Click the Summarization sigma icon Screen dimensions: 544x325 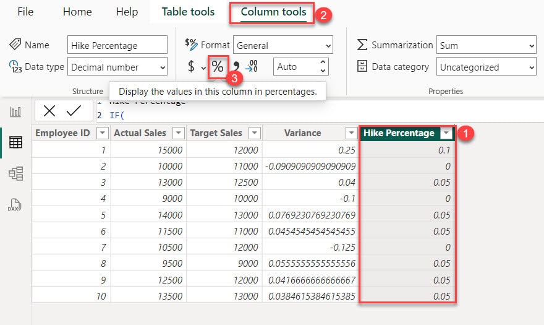click(362, 45)
